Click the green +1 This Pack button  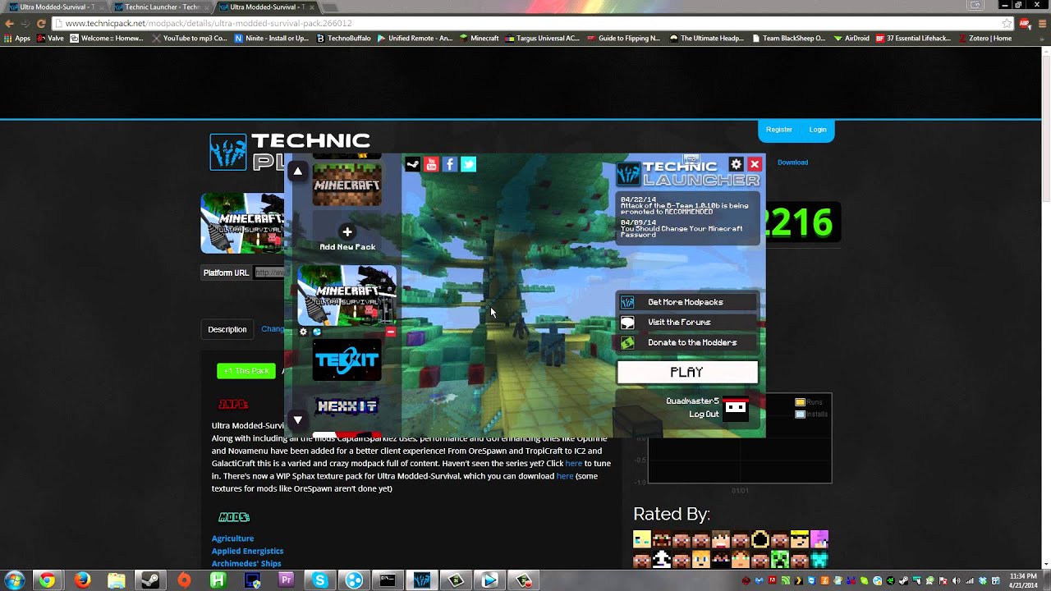coord(246,371)
